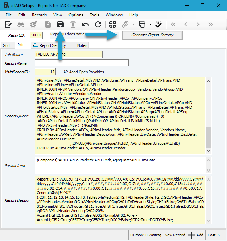The width and height of the screenshot is (227, 241).
Task: Click Generate Report Security button
Action: (x=152, y=35)
